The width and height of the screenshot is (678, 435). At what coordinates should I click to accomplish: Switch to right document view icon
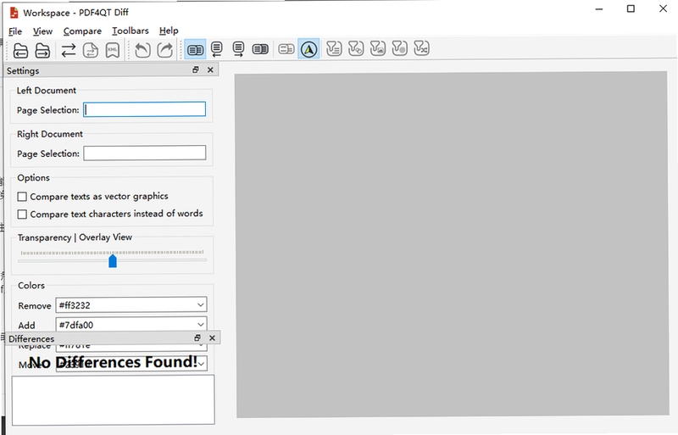coord(238,49)
